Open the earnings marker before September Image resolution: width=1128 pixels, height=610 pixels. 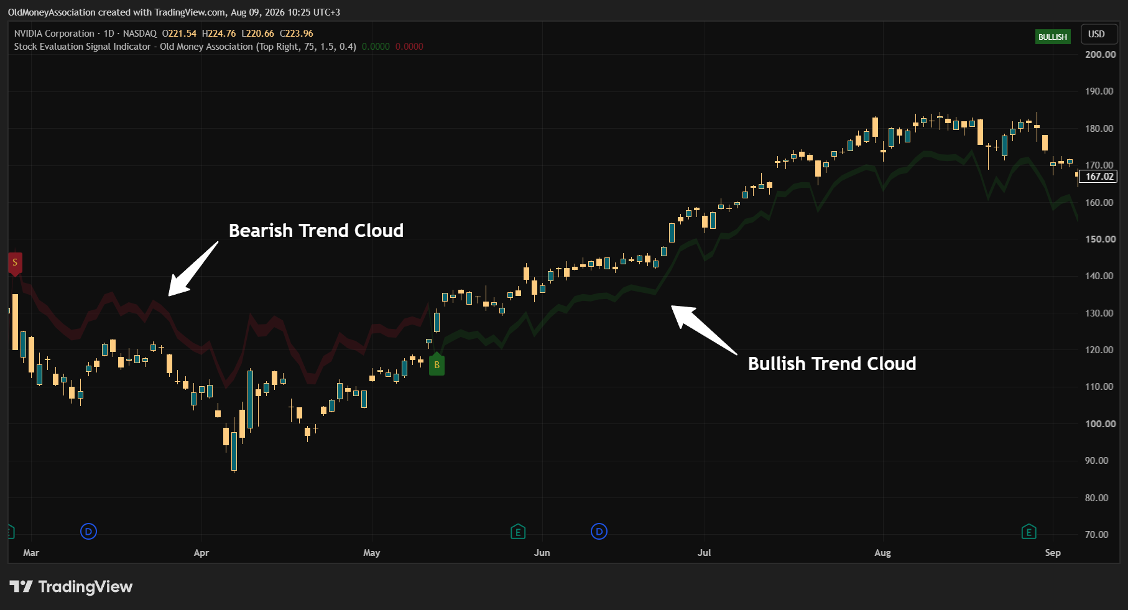pyautogui.click(x=1029, y=531)
